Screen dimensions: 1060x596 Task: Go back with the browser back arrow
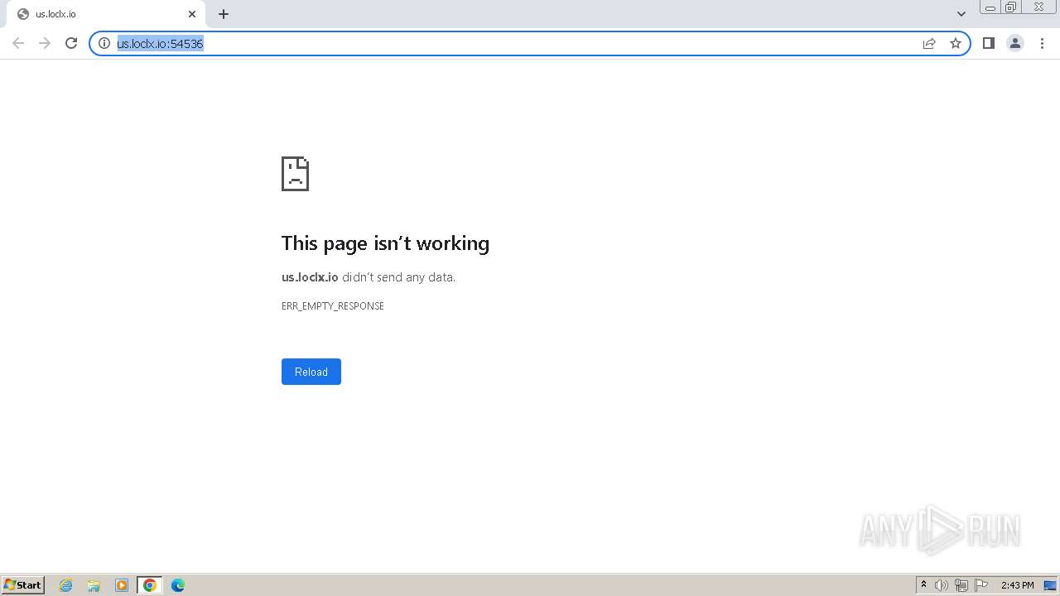coord(18,43)
